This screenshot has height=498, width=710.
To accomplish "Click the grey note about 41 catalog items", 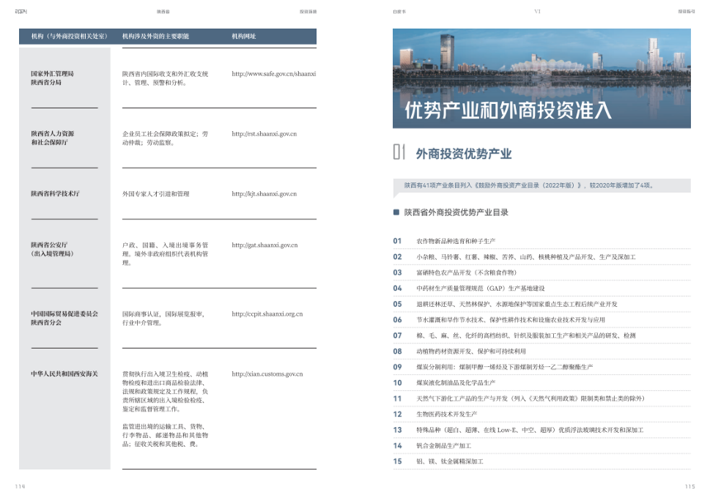I will (542, 186).
